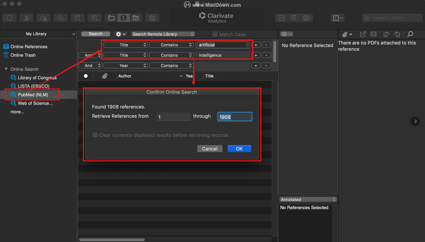The image size is (425, 242).
Task: Open the activity notifications bell icon
Action: [43, 18]
